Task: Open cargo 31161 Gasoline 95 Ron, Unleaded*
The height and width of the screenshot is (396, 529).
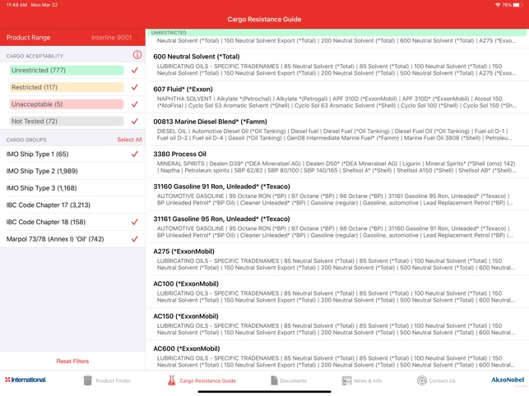Action: point(337,227)
